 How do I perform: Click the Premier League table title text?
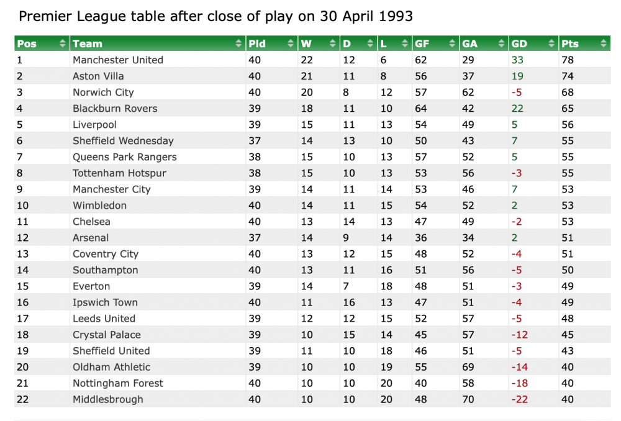click(215, 16)
